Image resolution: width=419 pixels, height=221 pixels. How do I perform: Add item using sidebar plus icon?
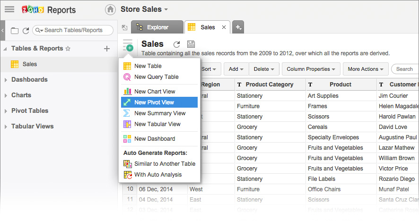coord(107,49)
